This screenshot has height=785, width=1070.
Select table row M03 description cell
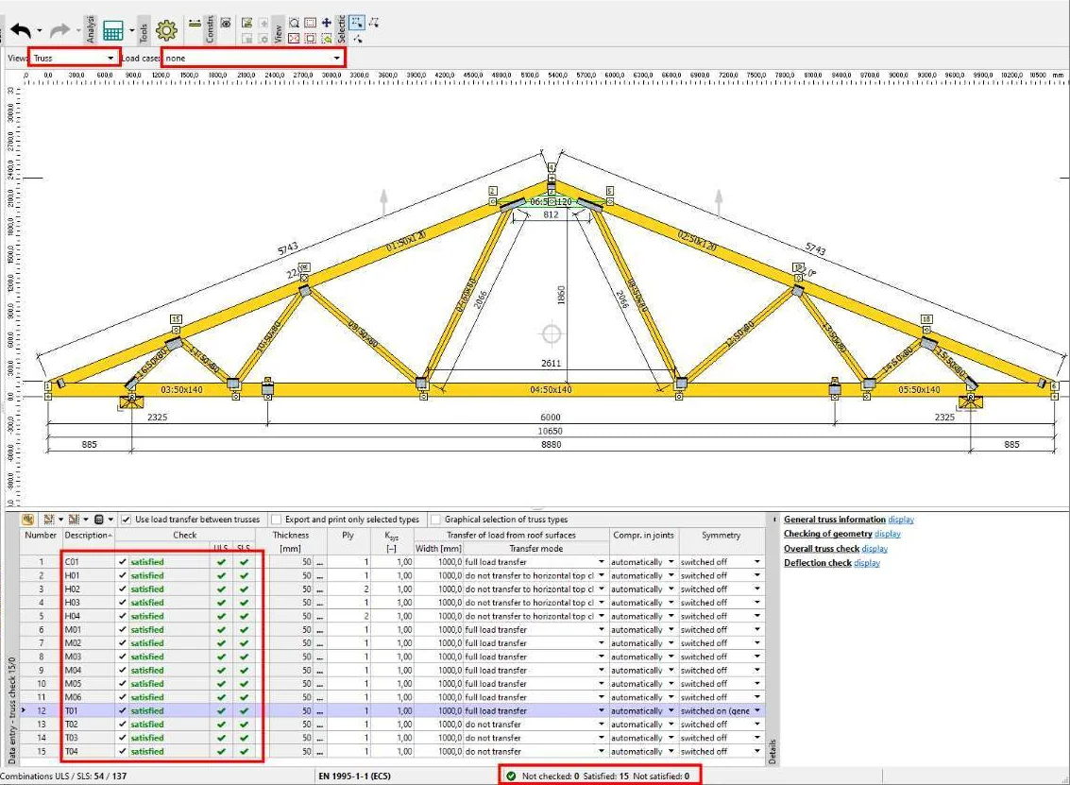tap(88, 657)
